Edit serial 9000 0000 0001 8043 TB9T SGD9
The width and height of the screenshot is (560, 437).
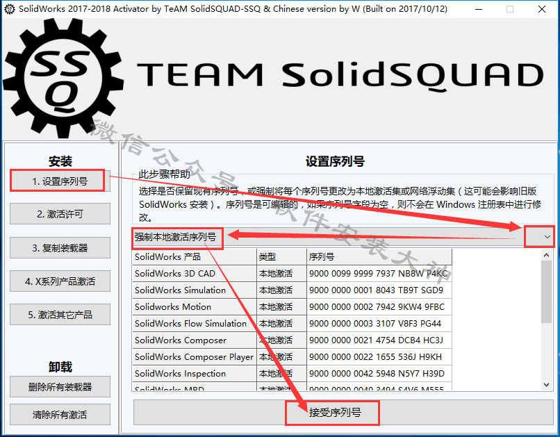point(379,290)
